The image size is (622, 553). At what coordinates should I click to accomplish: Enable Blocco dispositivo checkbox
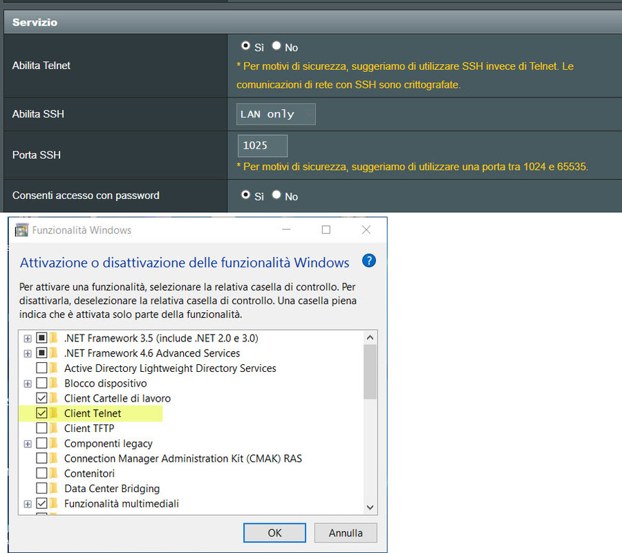point(41,383)
